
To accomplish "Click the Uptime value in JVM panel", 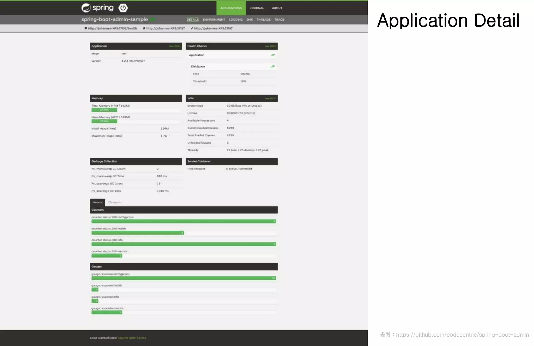I will 241,113.
